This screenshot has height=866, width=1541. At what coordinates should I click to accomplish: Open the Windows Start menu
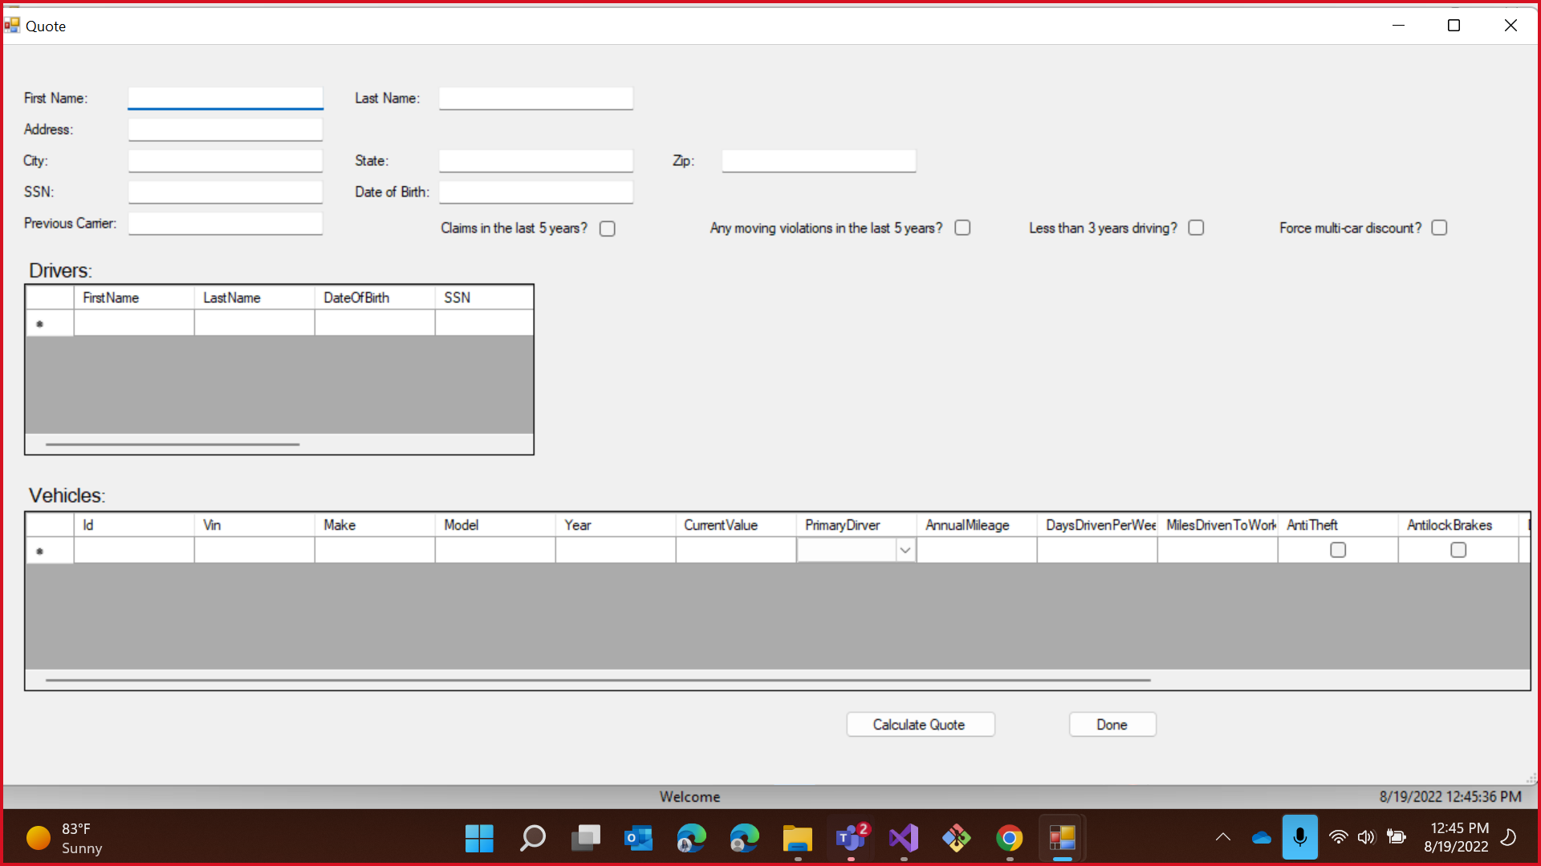click(479, 839)
